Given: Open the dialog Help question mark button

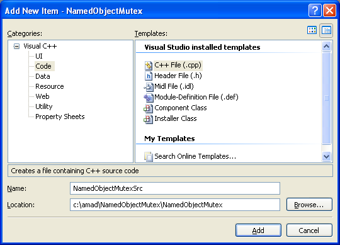Looking at the screenshot, I should tap(315, 11).
